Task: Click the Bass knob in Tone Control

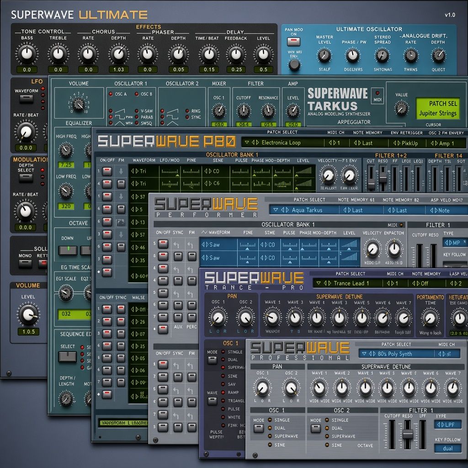Action: (x=27, y=54)
